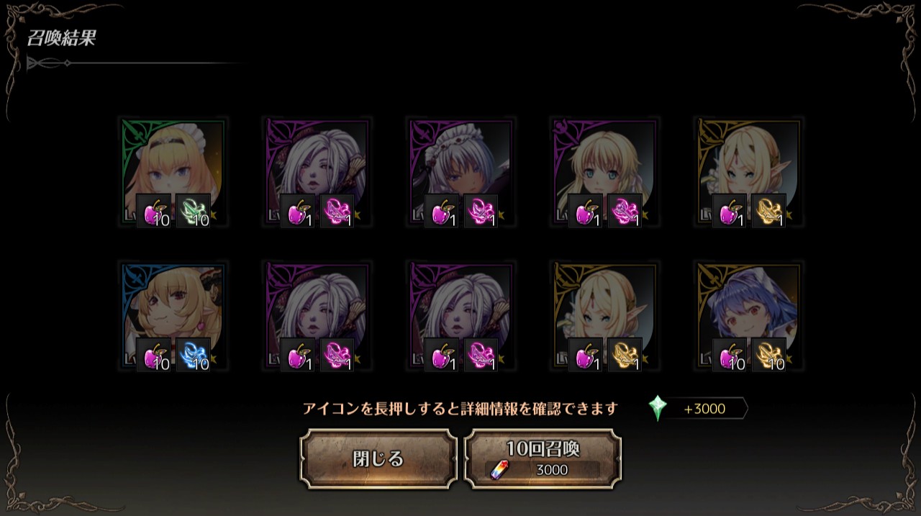Click the gold butterfly icon on blue-haired maid card
Screen dimensions: 921x516
click(768, 355)
